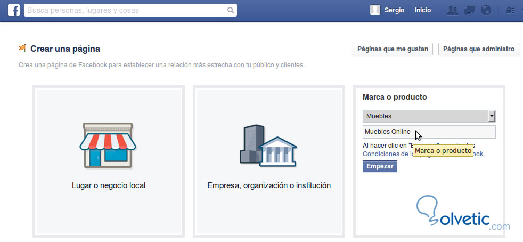The height and width of the screenshot is (242, 523).
Task: Open Páginas que me gustan
Action: click(393, 49)
